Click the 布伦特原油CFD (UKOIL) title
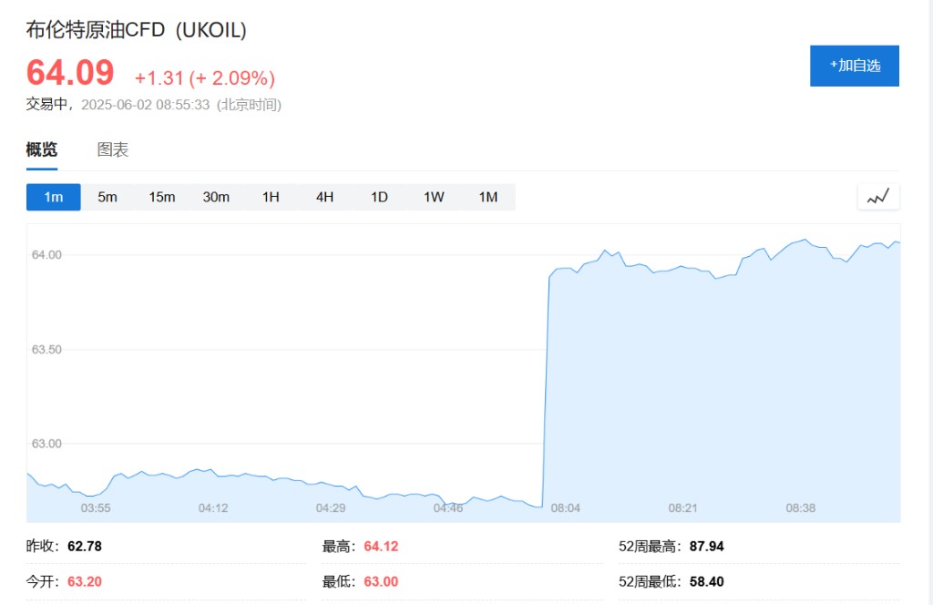The image size is (933, 605). 137,30
